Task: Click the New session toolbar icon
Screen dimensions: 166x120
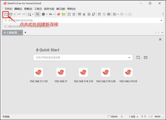Action: [x=6, y=14]
